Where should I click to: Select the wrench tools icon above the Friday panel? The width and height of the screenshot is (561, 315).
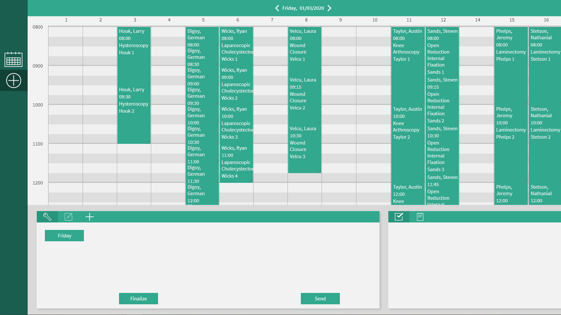[47, 217]
